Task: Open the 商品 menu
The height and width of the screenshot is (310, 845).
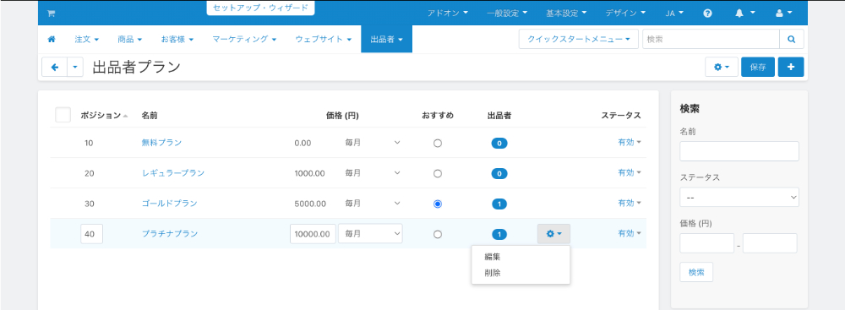Action: (x=130, y=40)
